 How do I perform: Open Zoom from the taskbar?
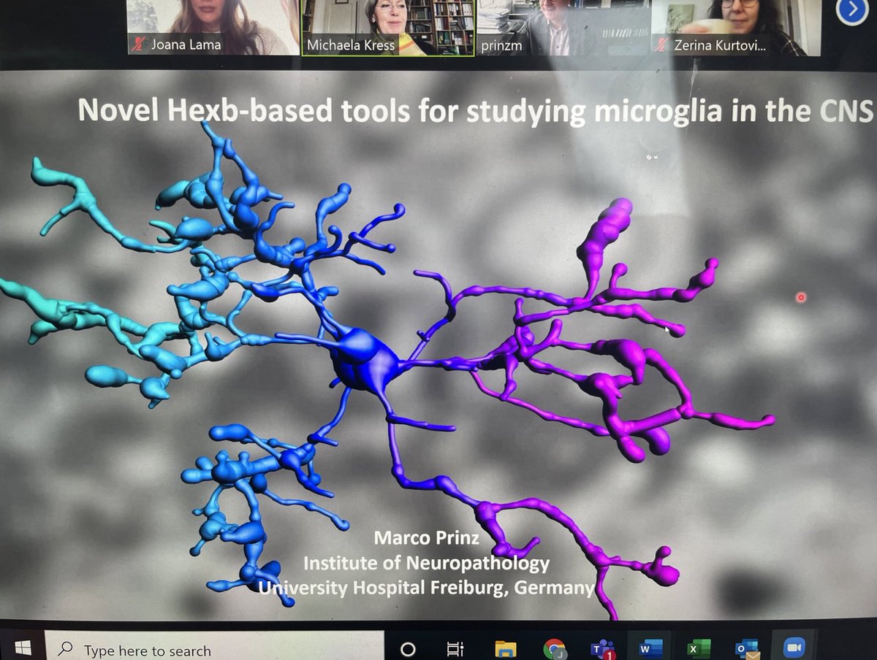(x=794, y=648)
